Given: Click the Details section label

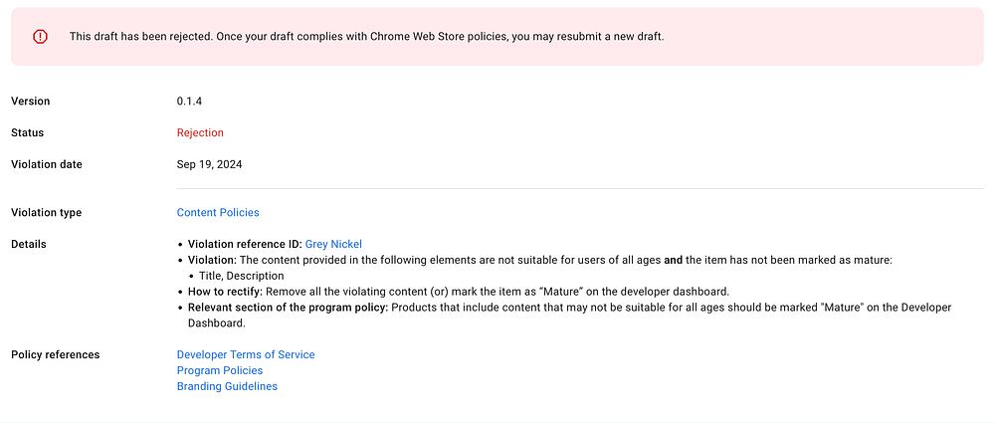Looking at the screenshot, I should [28, 244].
